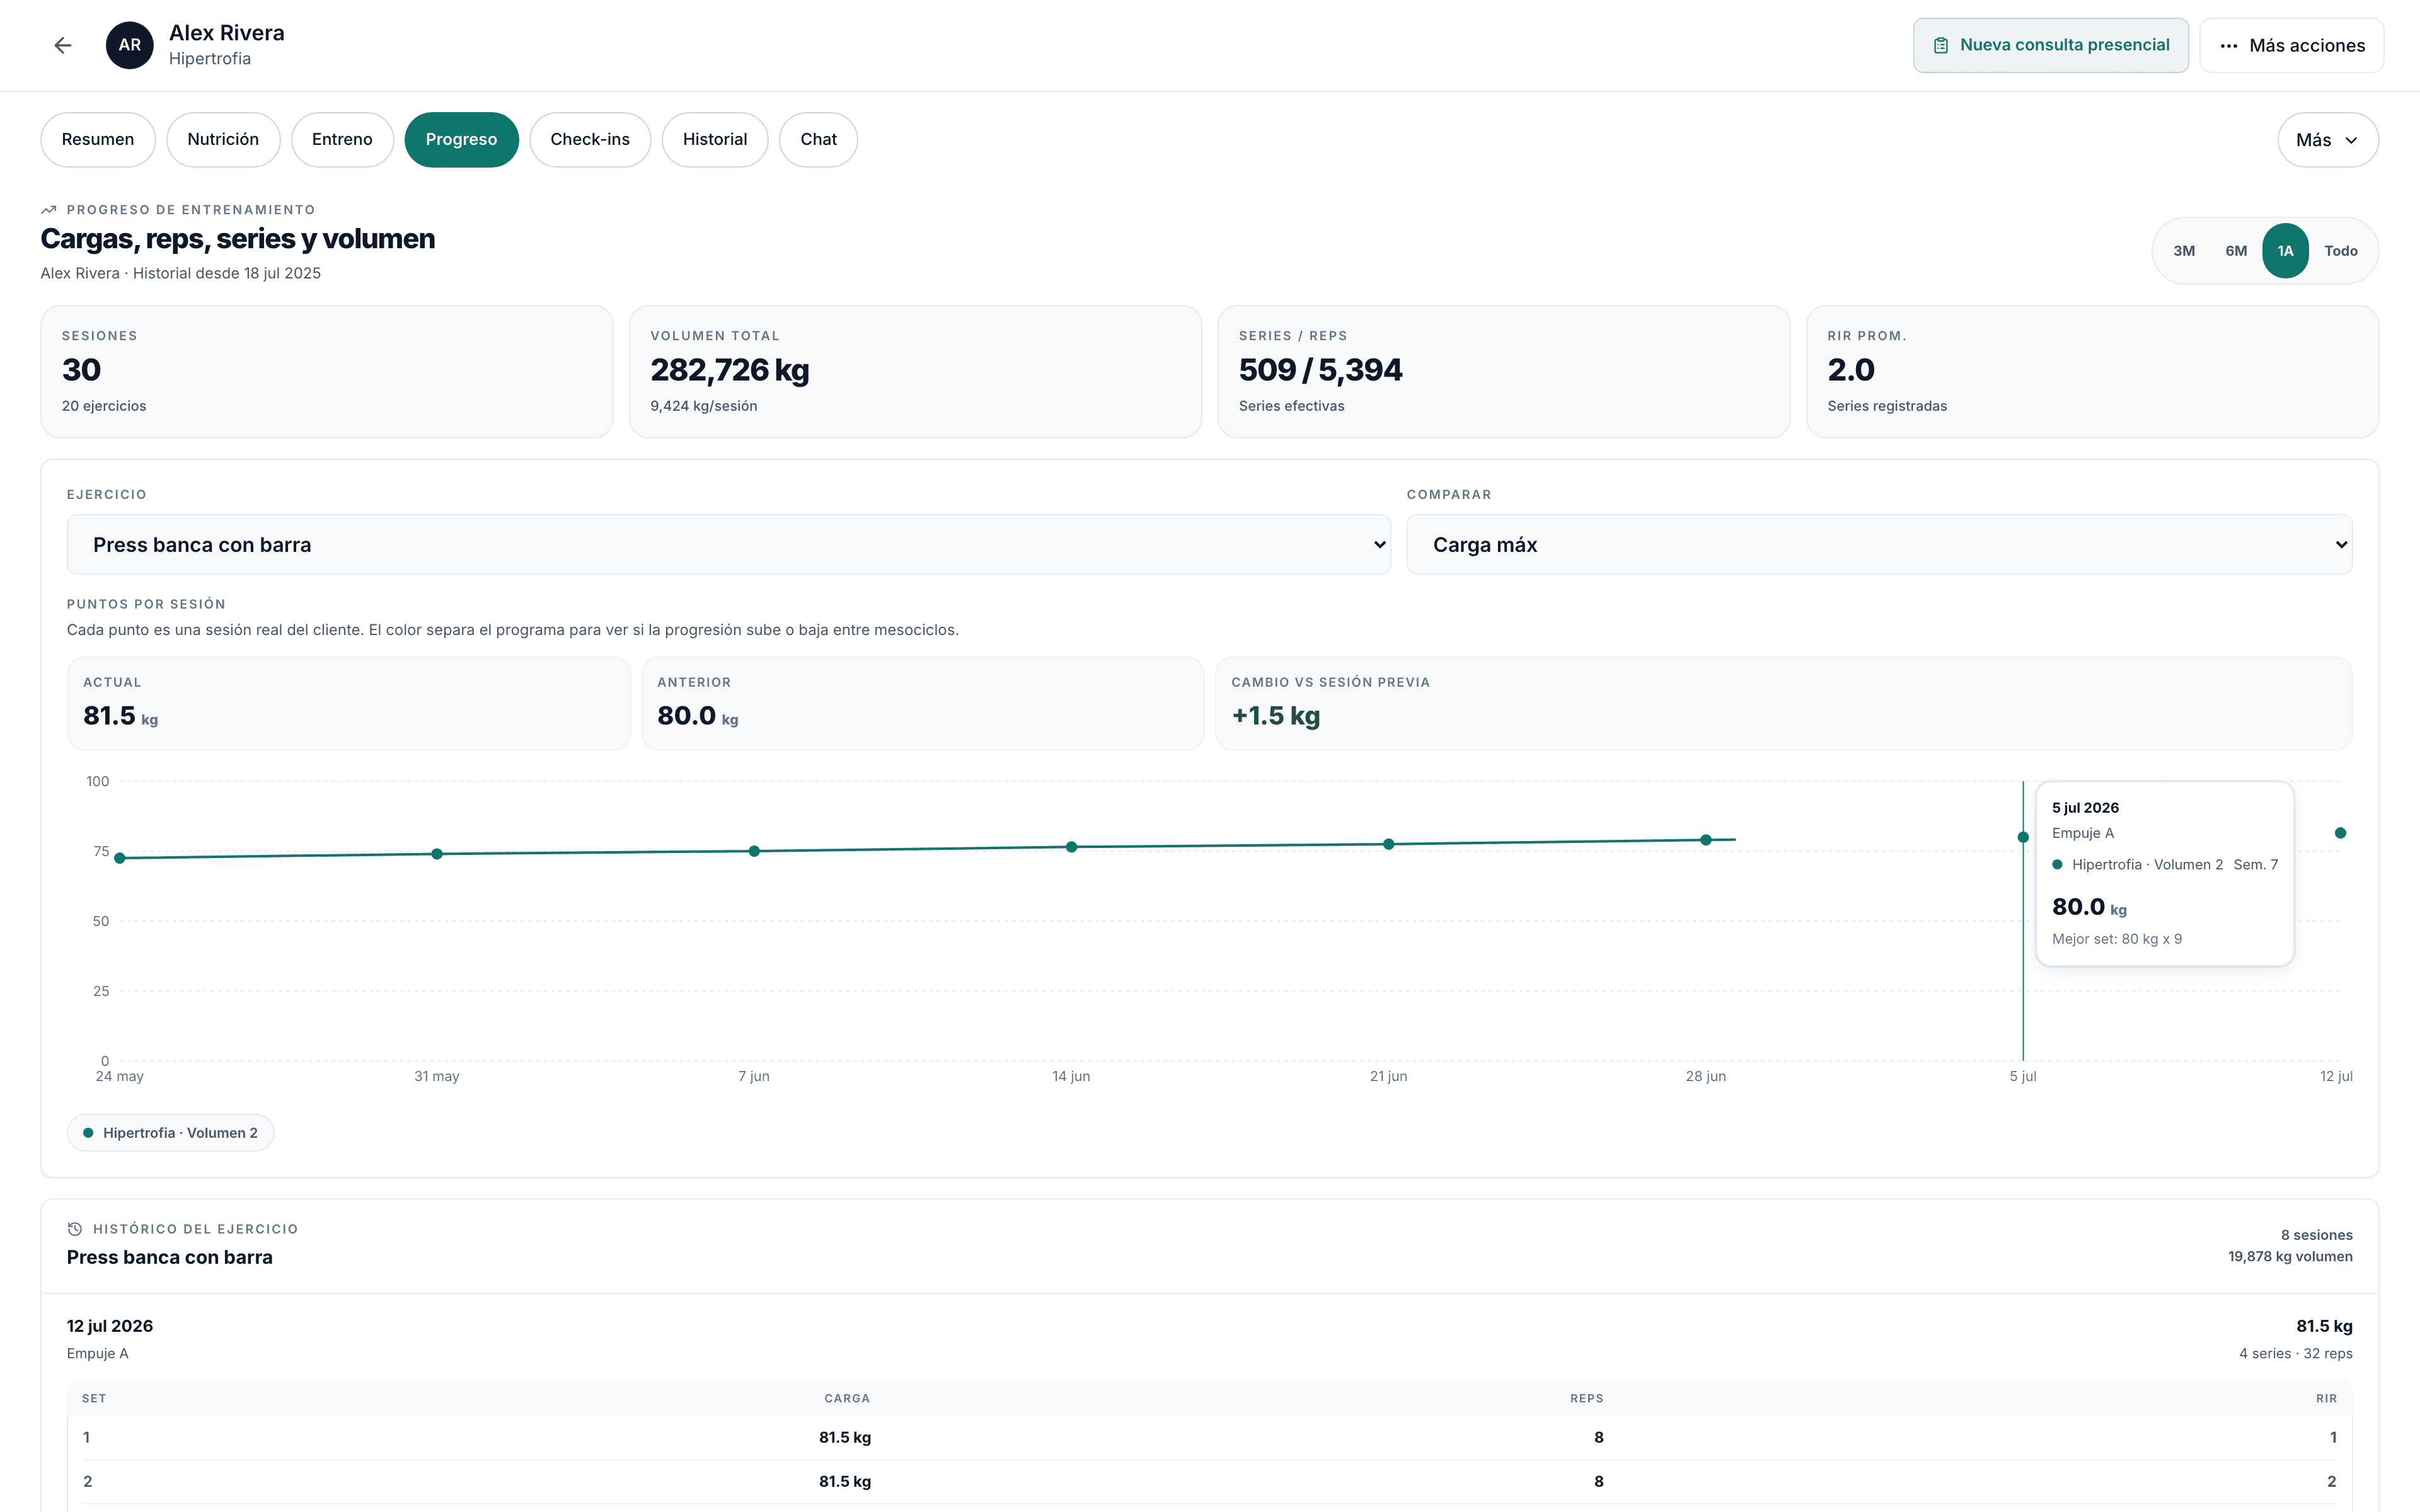Start a Nueva consulta presencial
The width and height of the screenshot is (2420, 1512).
click(x=2051, y=45)
